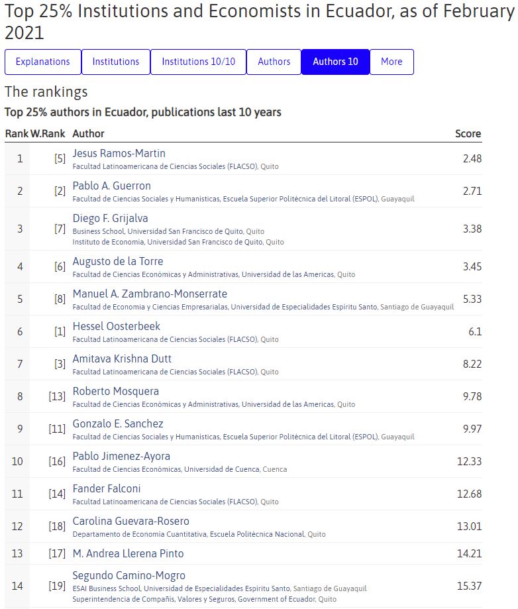Open Superintendencia de Compañís affiliation link

click(x=194, y=599)
